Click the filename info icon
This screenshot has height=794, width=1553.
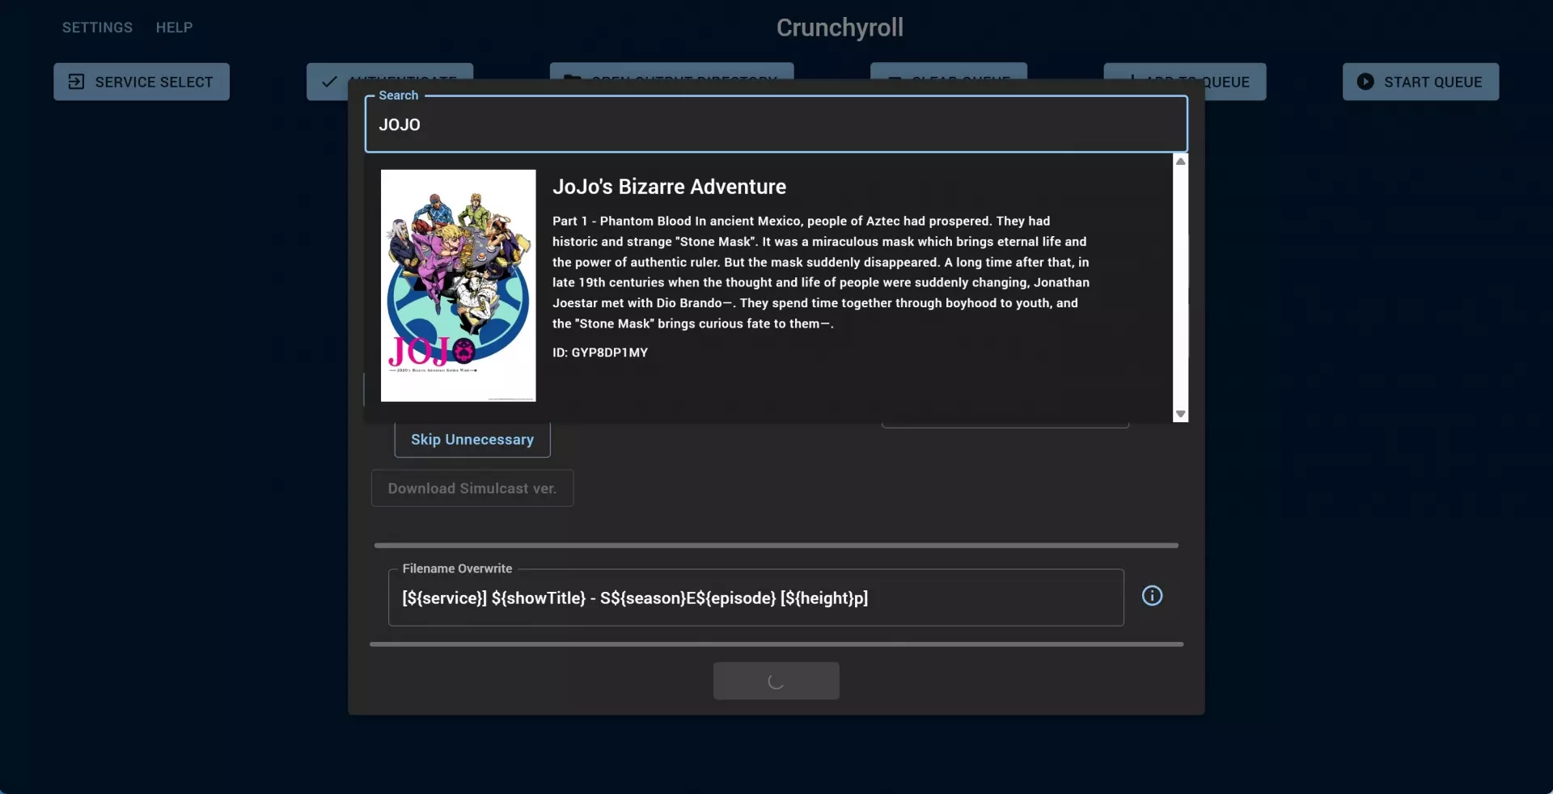1152,596
